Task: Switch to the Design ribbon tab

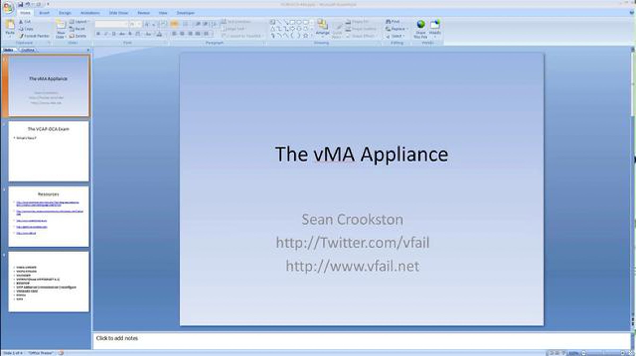Action: pos(65,13)
